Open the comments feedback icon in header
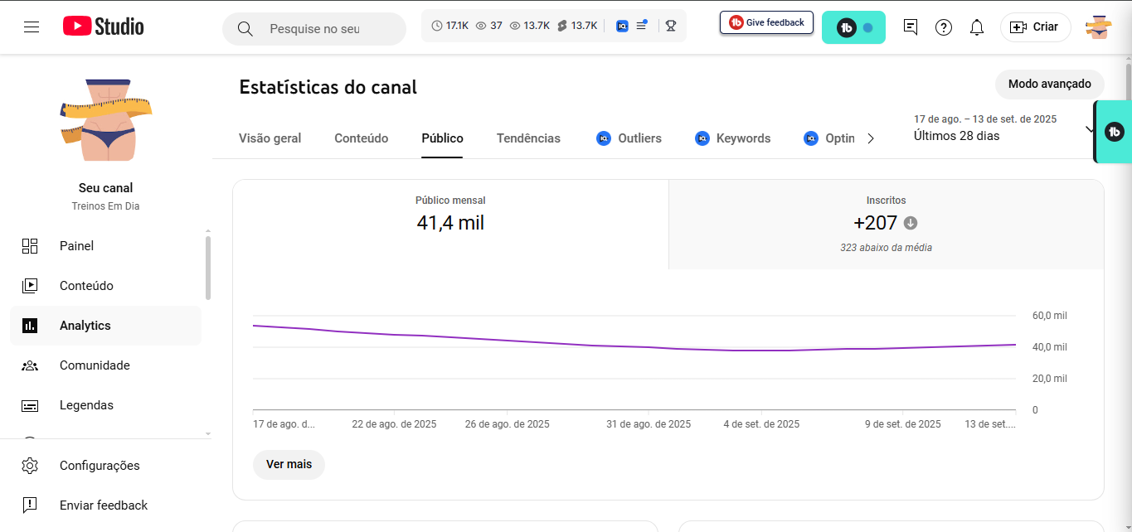The image size is (1132, 532). 911,27
